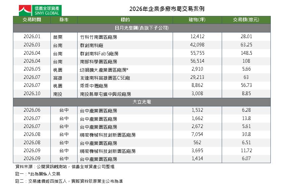Click the 63.25 amount cell

pos(246,45)
